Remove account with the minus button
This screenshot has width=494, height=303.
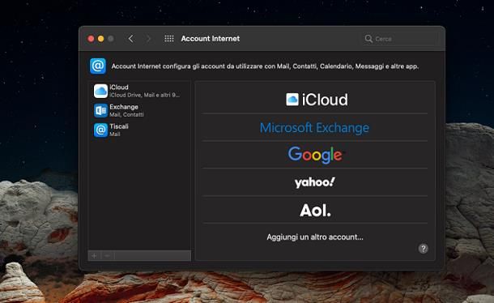pos(108,256)
